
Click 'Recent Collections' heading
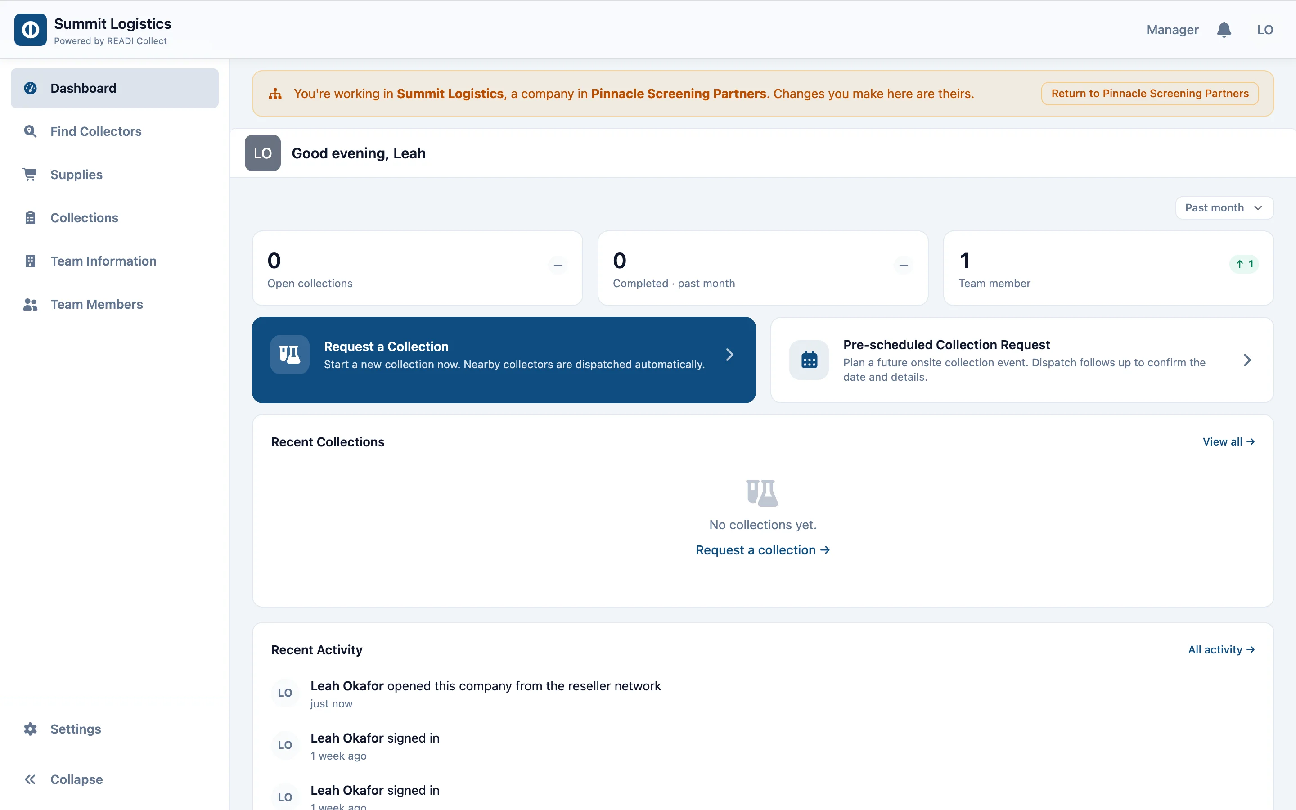coord(328,442)
